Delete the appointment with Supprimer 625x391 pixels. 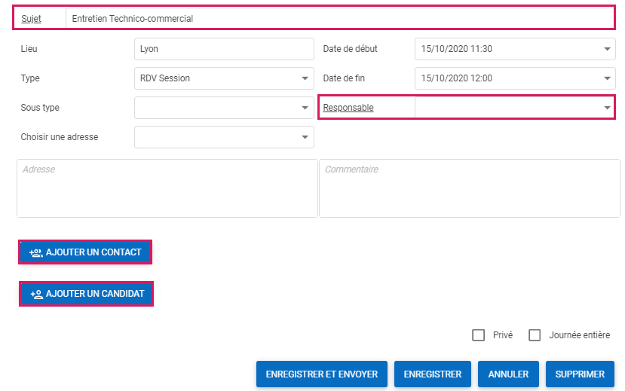[x=580, y=374]
